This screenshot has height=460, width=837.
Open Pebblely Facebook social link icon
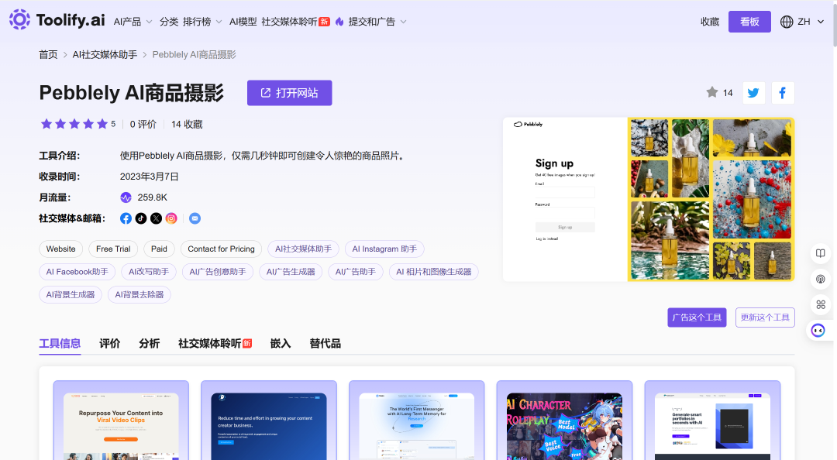[x=126, y=218]
